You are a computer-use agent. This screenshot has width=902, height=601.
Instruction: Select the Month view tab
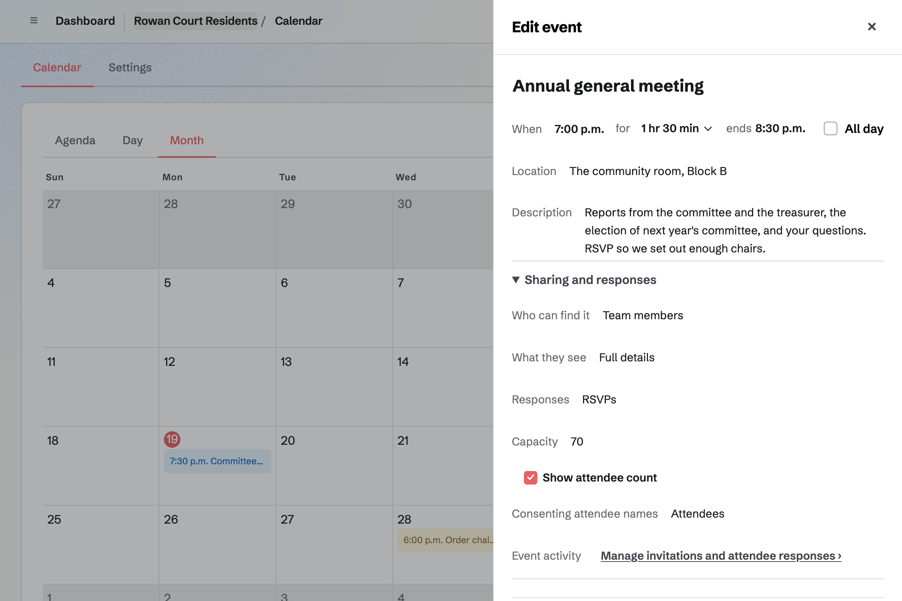(187, 140)
